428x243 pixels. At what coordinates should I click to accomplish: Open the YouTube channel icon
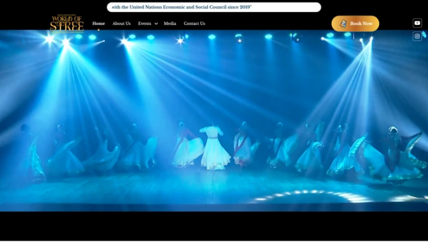click(417, 23)
